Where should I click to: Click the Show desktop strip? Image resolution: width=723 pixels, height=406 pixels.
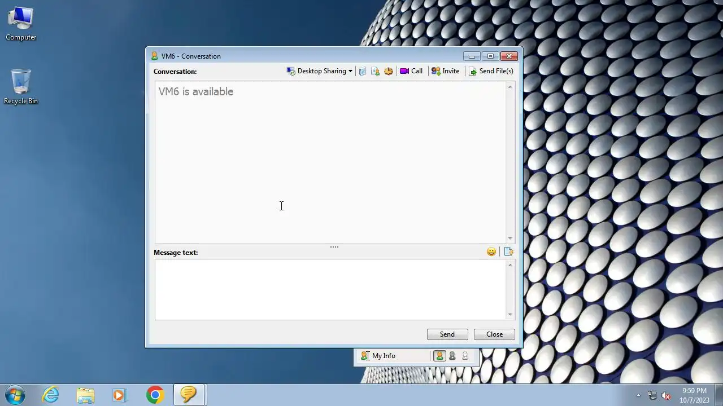click(719, 395)
